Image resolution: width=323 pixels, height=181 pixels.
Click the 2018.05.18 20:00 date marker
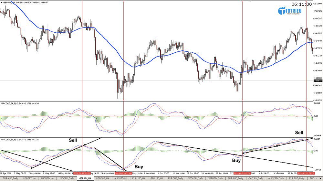[x=82, y=173]
